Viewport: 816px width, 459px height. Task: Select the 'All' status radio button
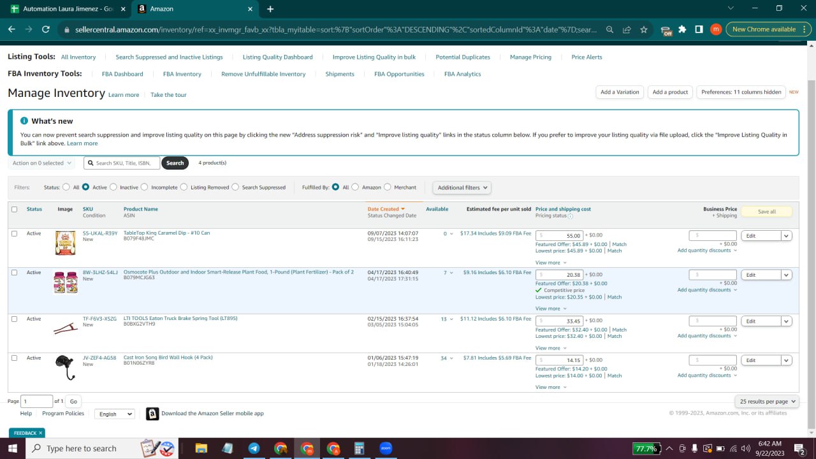point(66,187)
